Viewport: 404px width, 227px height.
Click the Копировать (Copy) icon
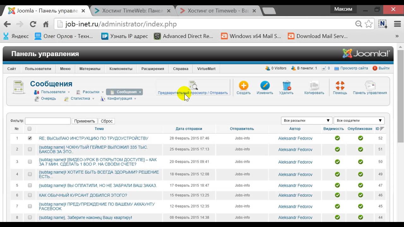click(x=314, y=85)
